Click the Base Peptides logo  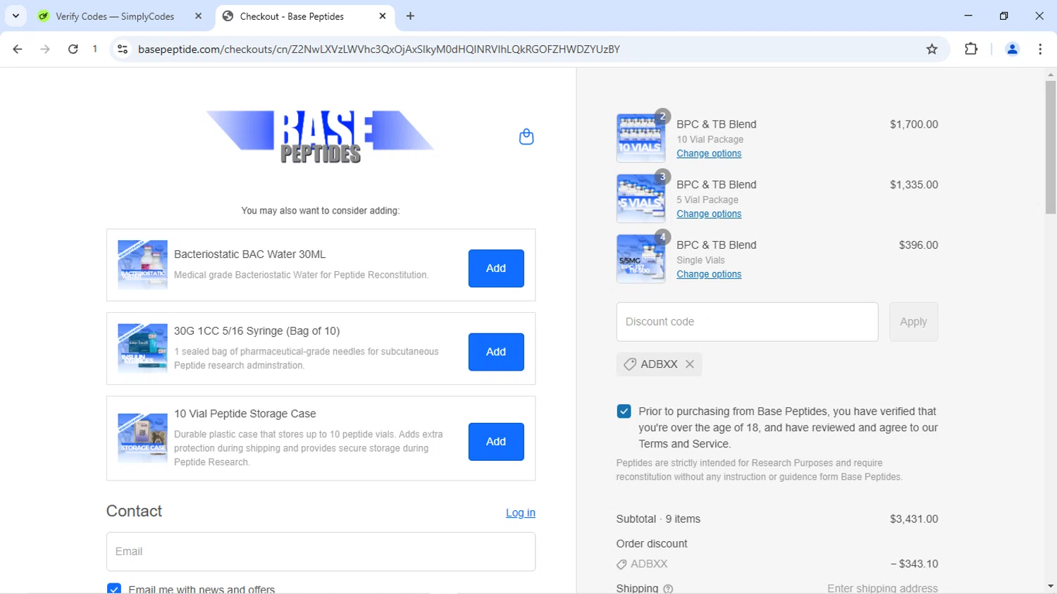320,137
